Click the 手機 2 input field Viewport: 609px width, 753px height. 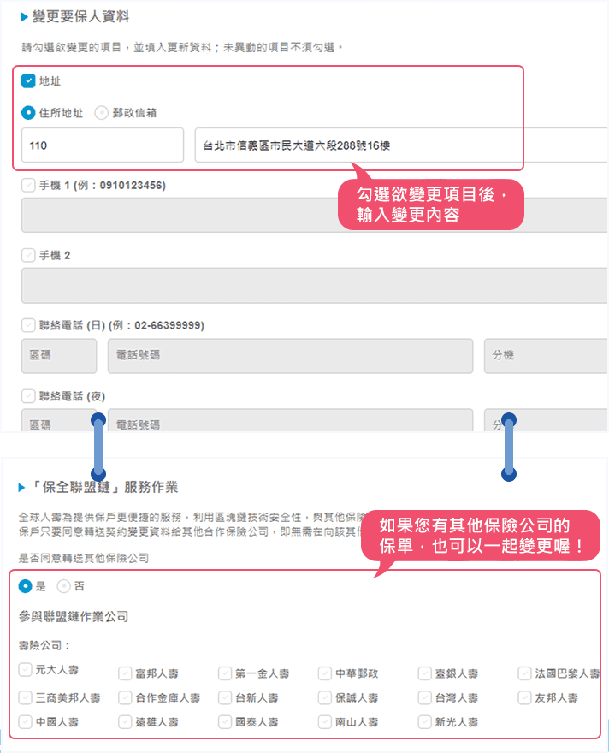[x=315, y=286]
